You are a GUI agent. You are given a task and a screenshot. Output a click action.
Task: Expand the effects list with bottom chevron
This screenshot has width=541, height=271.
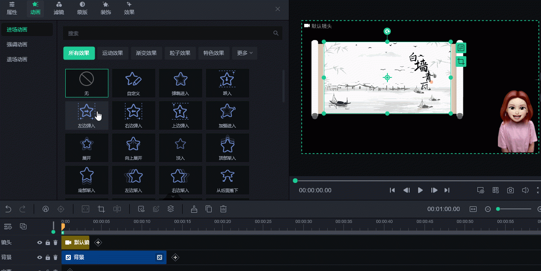point(173,197)
